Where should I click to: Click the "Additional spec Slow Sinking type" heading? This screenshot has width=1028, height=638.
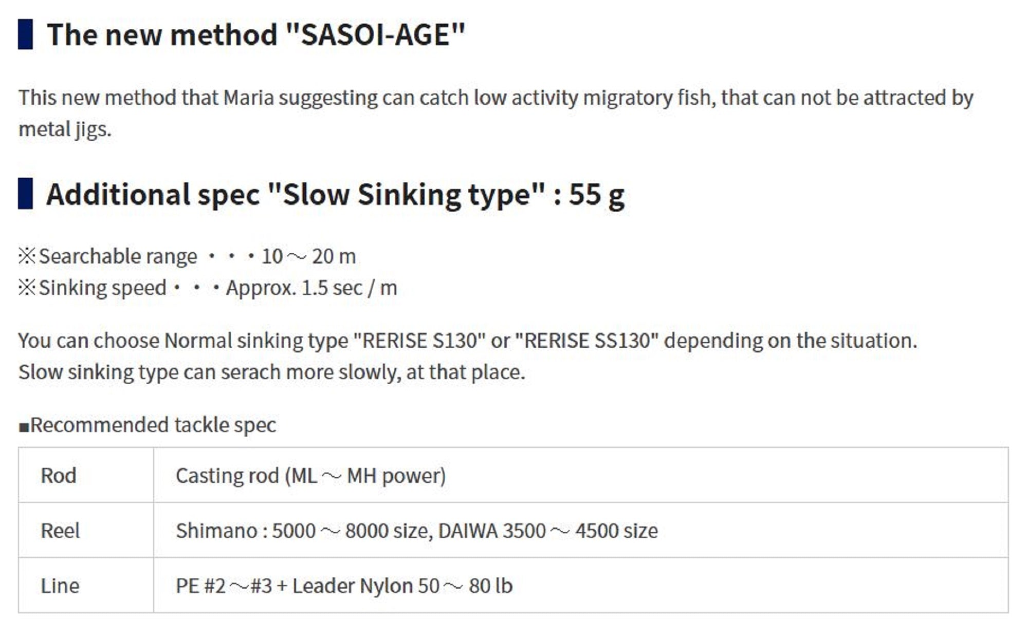coord(335,195)
